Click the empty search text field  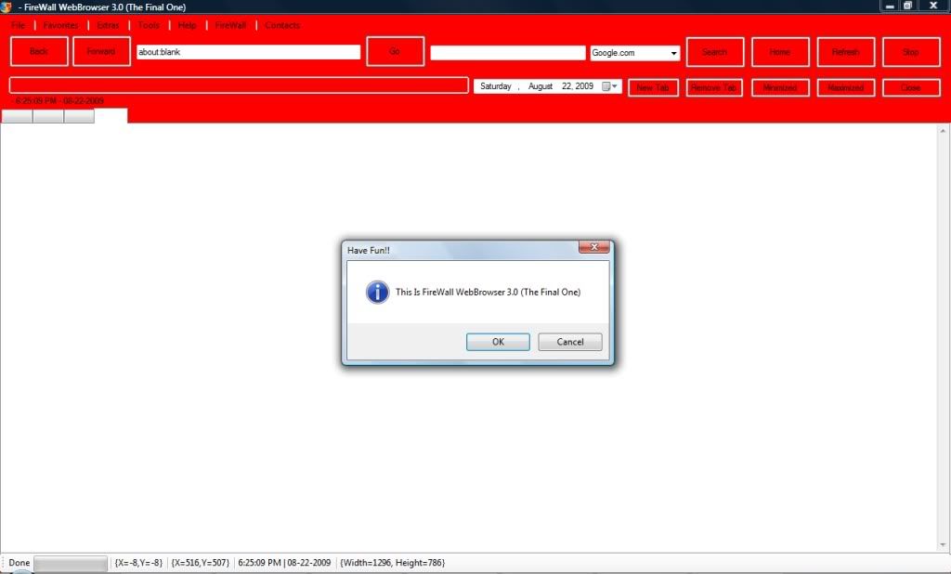pyautogui.click(x=508, y=53)
